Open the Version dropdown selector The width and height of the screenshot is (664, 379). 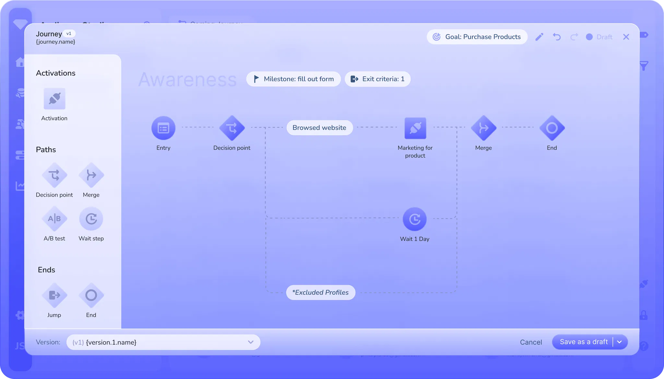click(163, 342)
